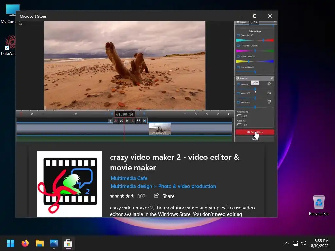Click the down chevron on timeline toolbar

pyautogui.click(x=218, y=114)
